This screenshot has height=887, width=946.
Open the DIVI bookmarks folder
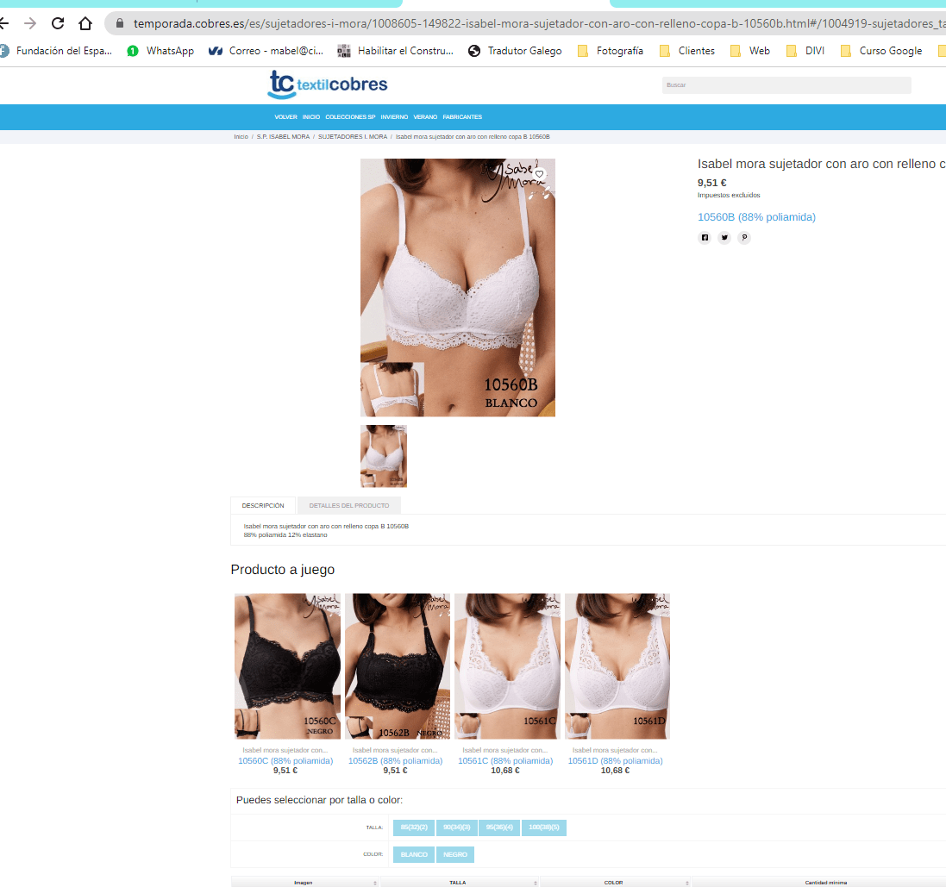point(805,51)
